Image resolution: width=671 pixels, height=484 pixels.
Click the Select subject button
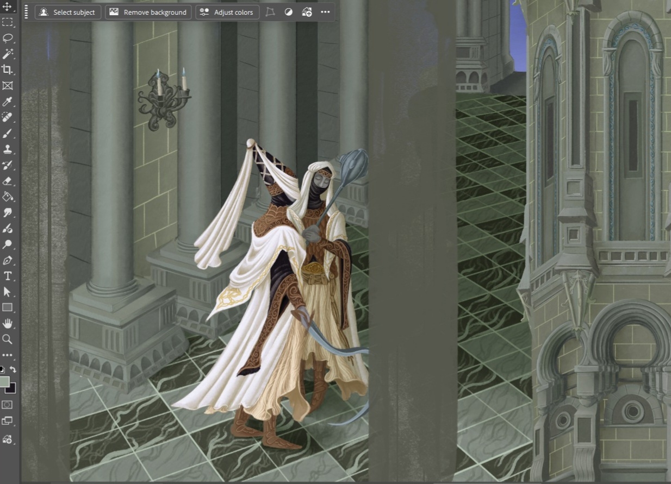coord(68,12)
